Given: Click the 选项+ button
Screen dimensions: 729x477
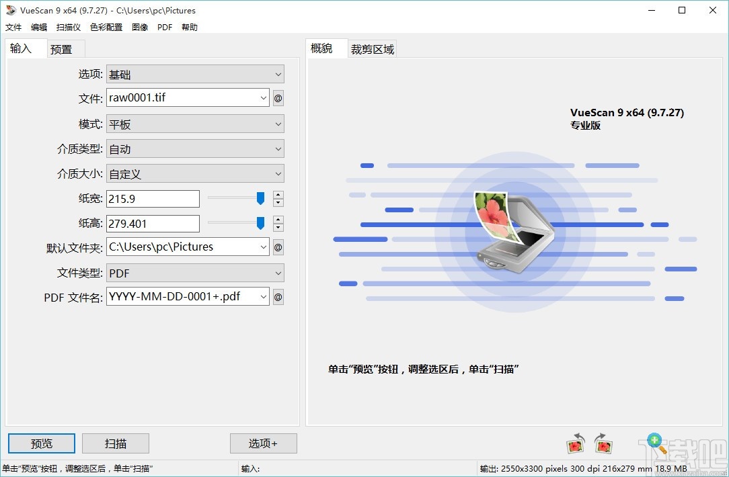Looking at the screenshot, I should 263,443.
